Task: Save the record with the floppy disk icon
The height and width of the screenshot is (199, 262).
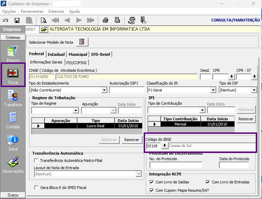Action: [x=17, y=20]
